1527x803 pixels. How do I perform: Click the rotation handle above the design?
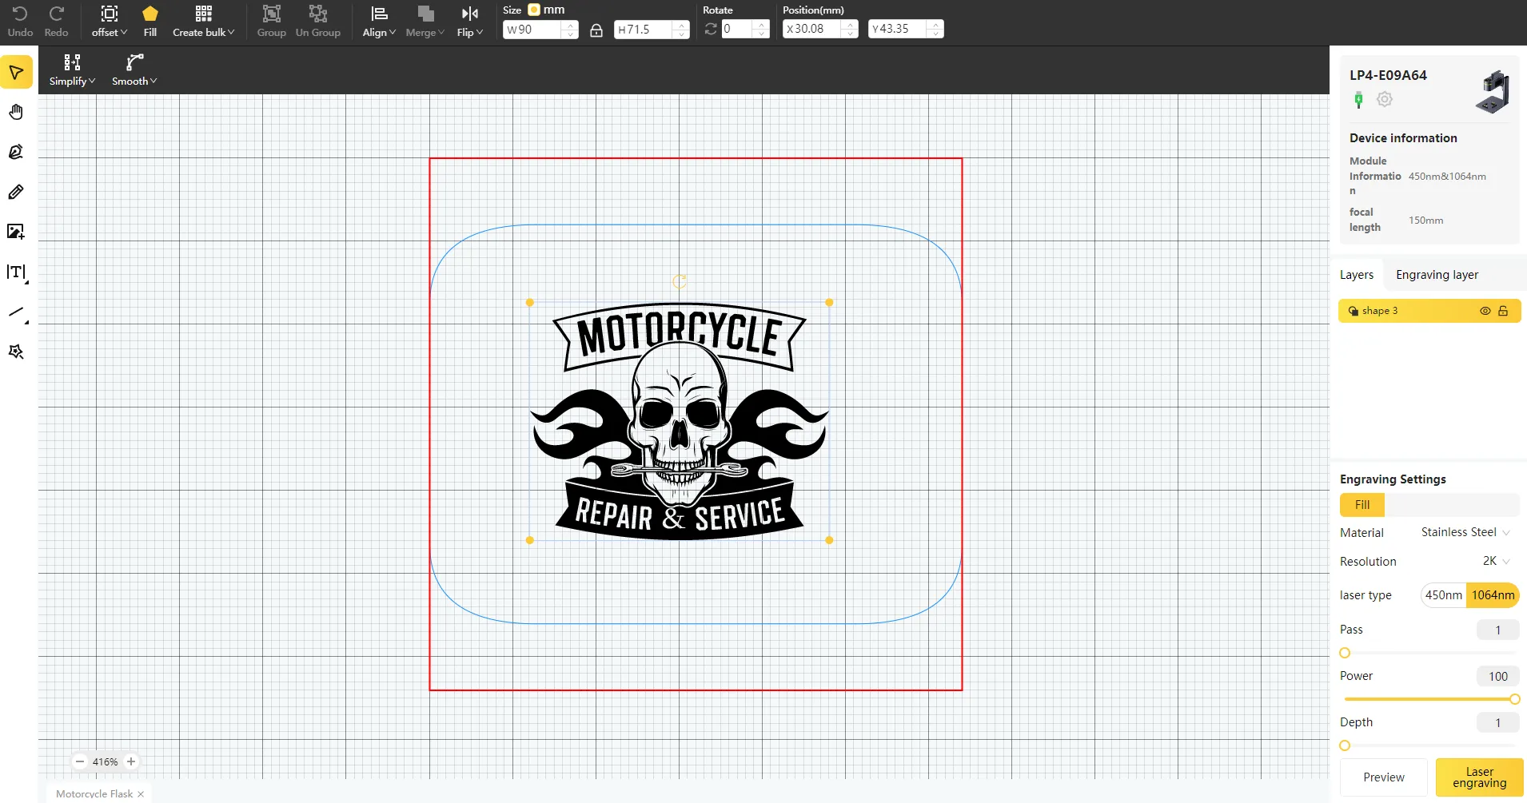(680, 281)
